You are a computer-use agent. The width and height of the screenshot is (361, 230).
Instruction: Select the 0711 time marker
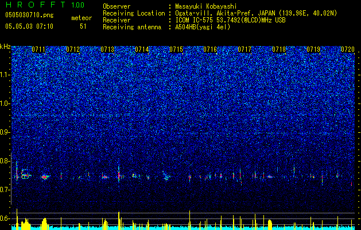(38, 49)
